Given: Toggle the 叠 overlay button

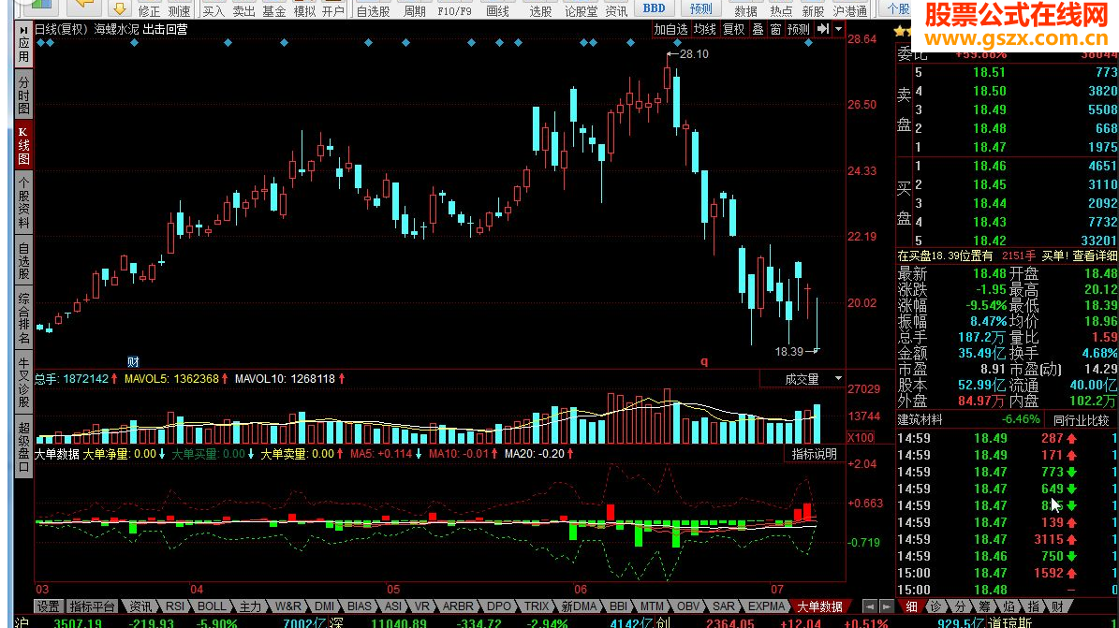Looking at the screenshot, I should tap(758, 29).
